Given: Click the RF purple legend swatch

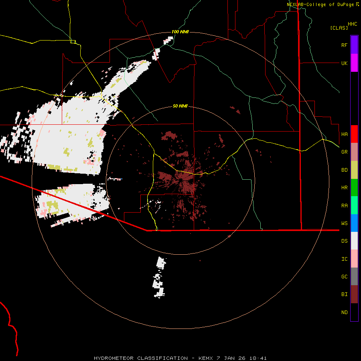Looking at the screenshot, I should pos(354,45).
